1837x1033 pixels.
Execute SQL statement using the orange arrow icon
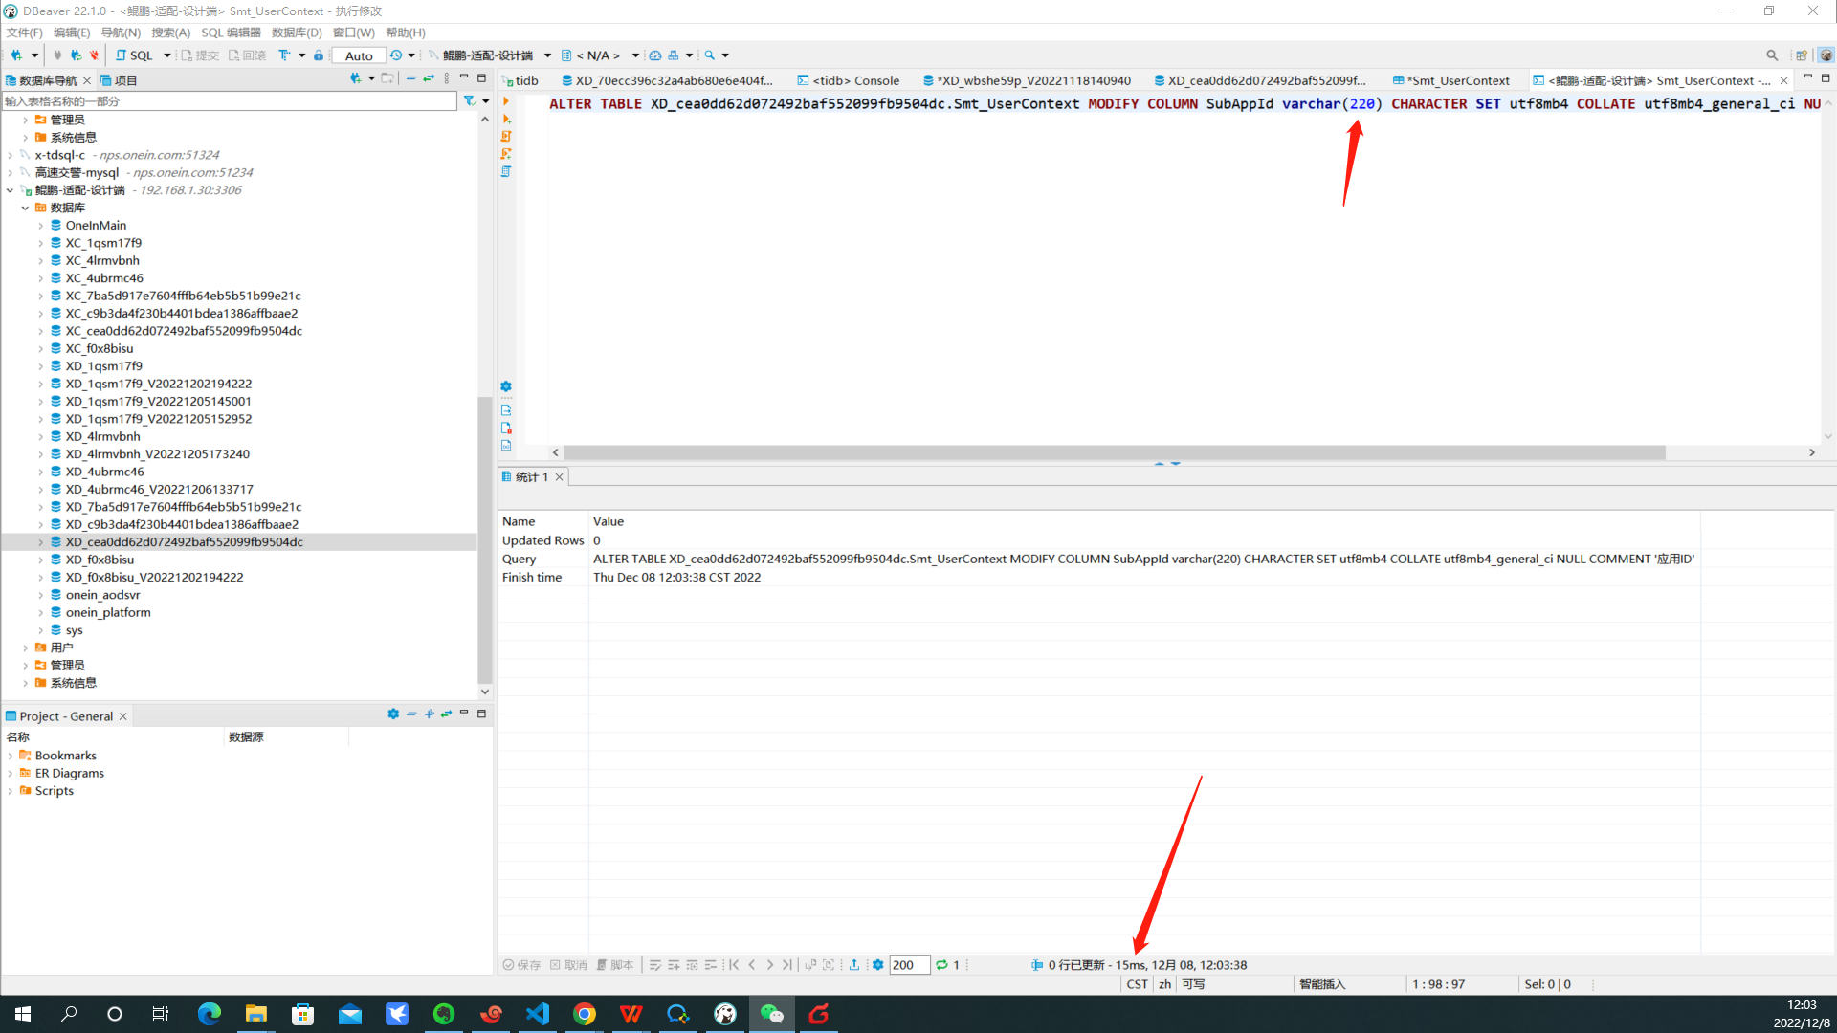tap(506, 101)
